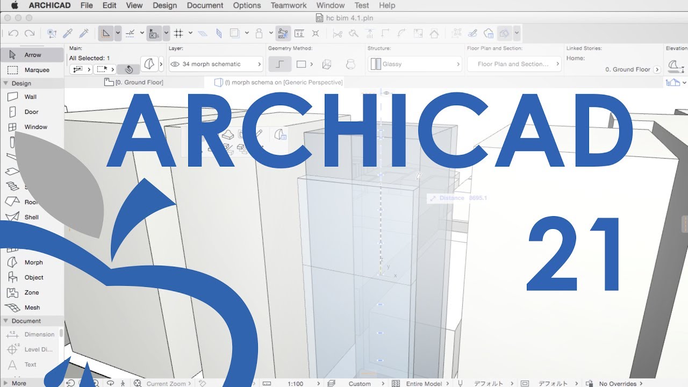Click the Trace reference square icon
The height and width of the screenshot is (387, 688).
pyautogui.click(x=234, y=33)
